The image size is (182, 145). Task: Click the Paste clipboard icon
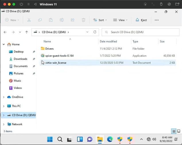point(51,20)
